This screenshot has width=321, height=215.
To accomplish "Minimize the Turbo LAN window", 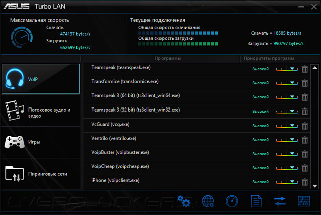I will point(301,7).
